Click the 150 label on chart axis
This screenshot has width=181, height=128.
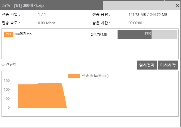pyautogui.click(x=7, y=81)
